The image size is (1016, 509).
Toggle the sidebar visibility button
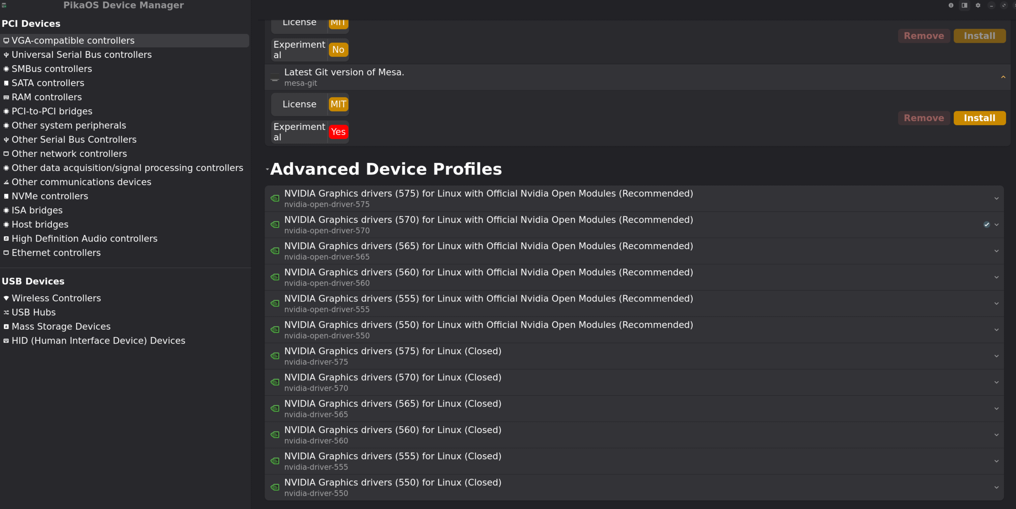pos(964,5)
